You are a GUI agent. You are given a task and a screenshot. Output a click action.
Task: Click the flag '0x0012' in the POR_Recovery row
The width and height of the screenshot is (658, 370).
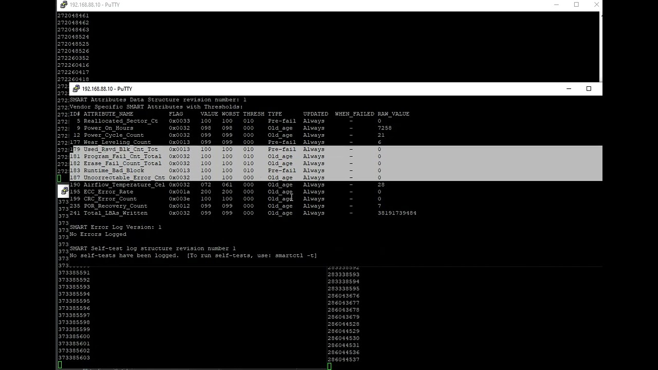[179, 206]
